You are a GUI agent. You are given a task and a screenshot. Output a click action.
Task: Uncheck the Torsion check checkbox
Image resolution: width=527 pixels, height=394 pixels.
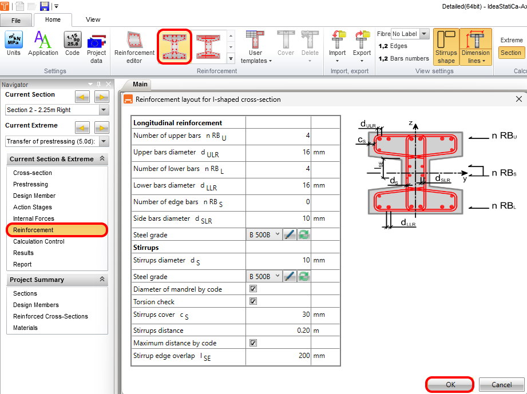[253, 301]
